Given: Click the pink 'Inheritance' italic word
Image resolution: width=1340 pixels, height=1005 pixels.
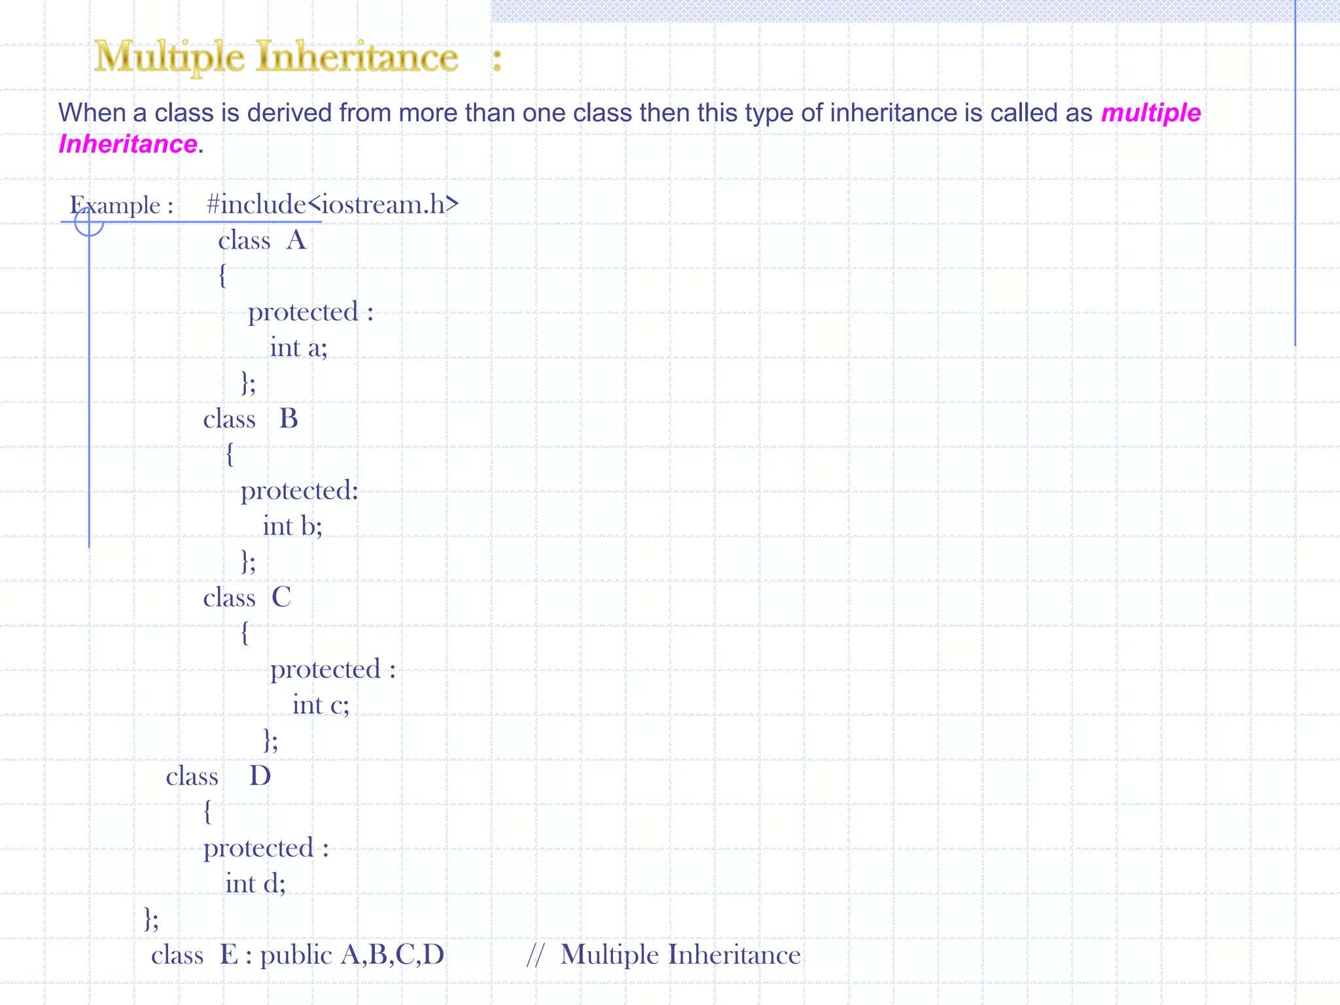Looking at the screenshot, I should (x=128, y=144).
